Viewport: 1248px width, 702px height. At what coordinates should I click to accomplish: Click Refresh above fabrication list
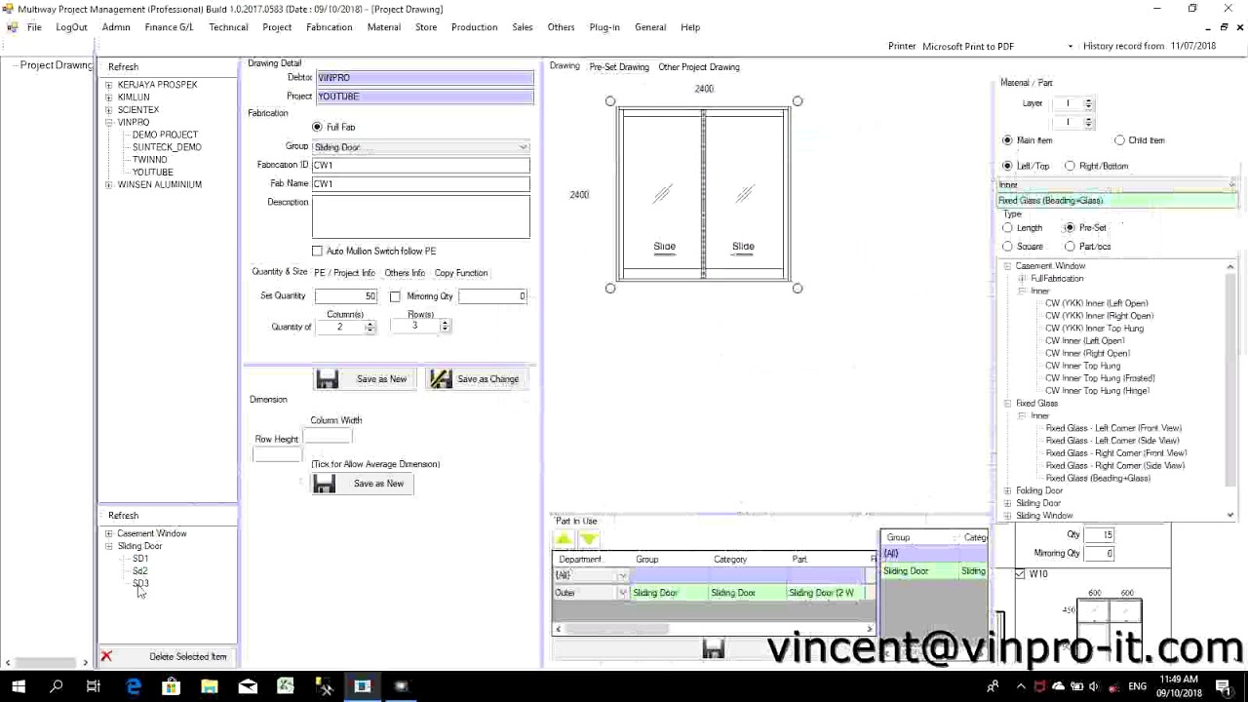click(x=123, y=516)
